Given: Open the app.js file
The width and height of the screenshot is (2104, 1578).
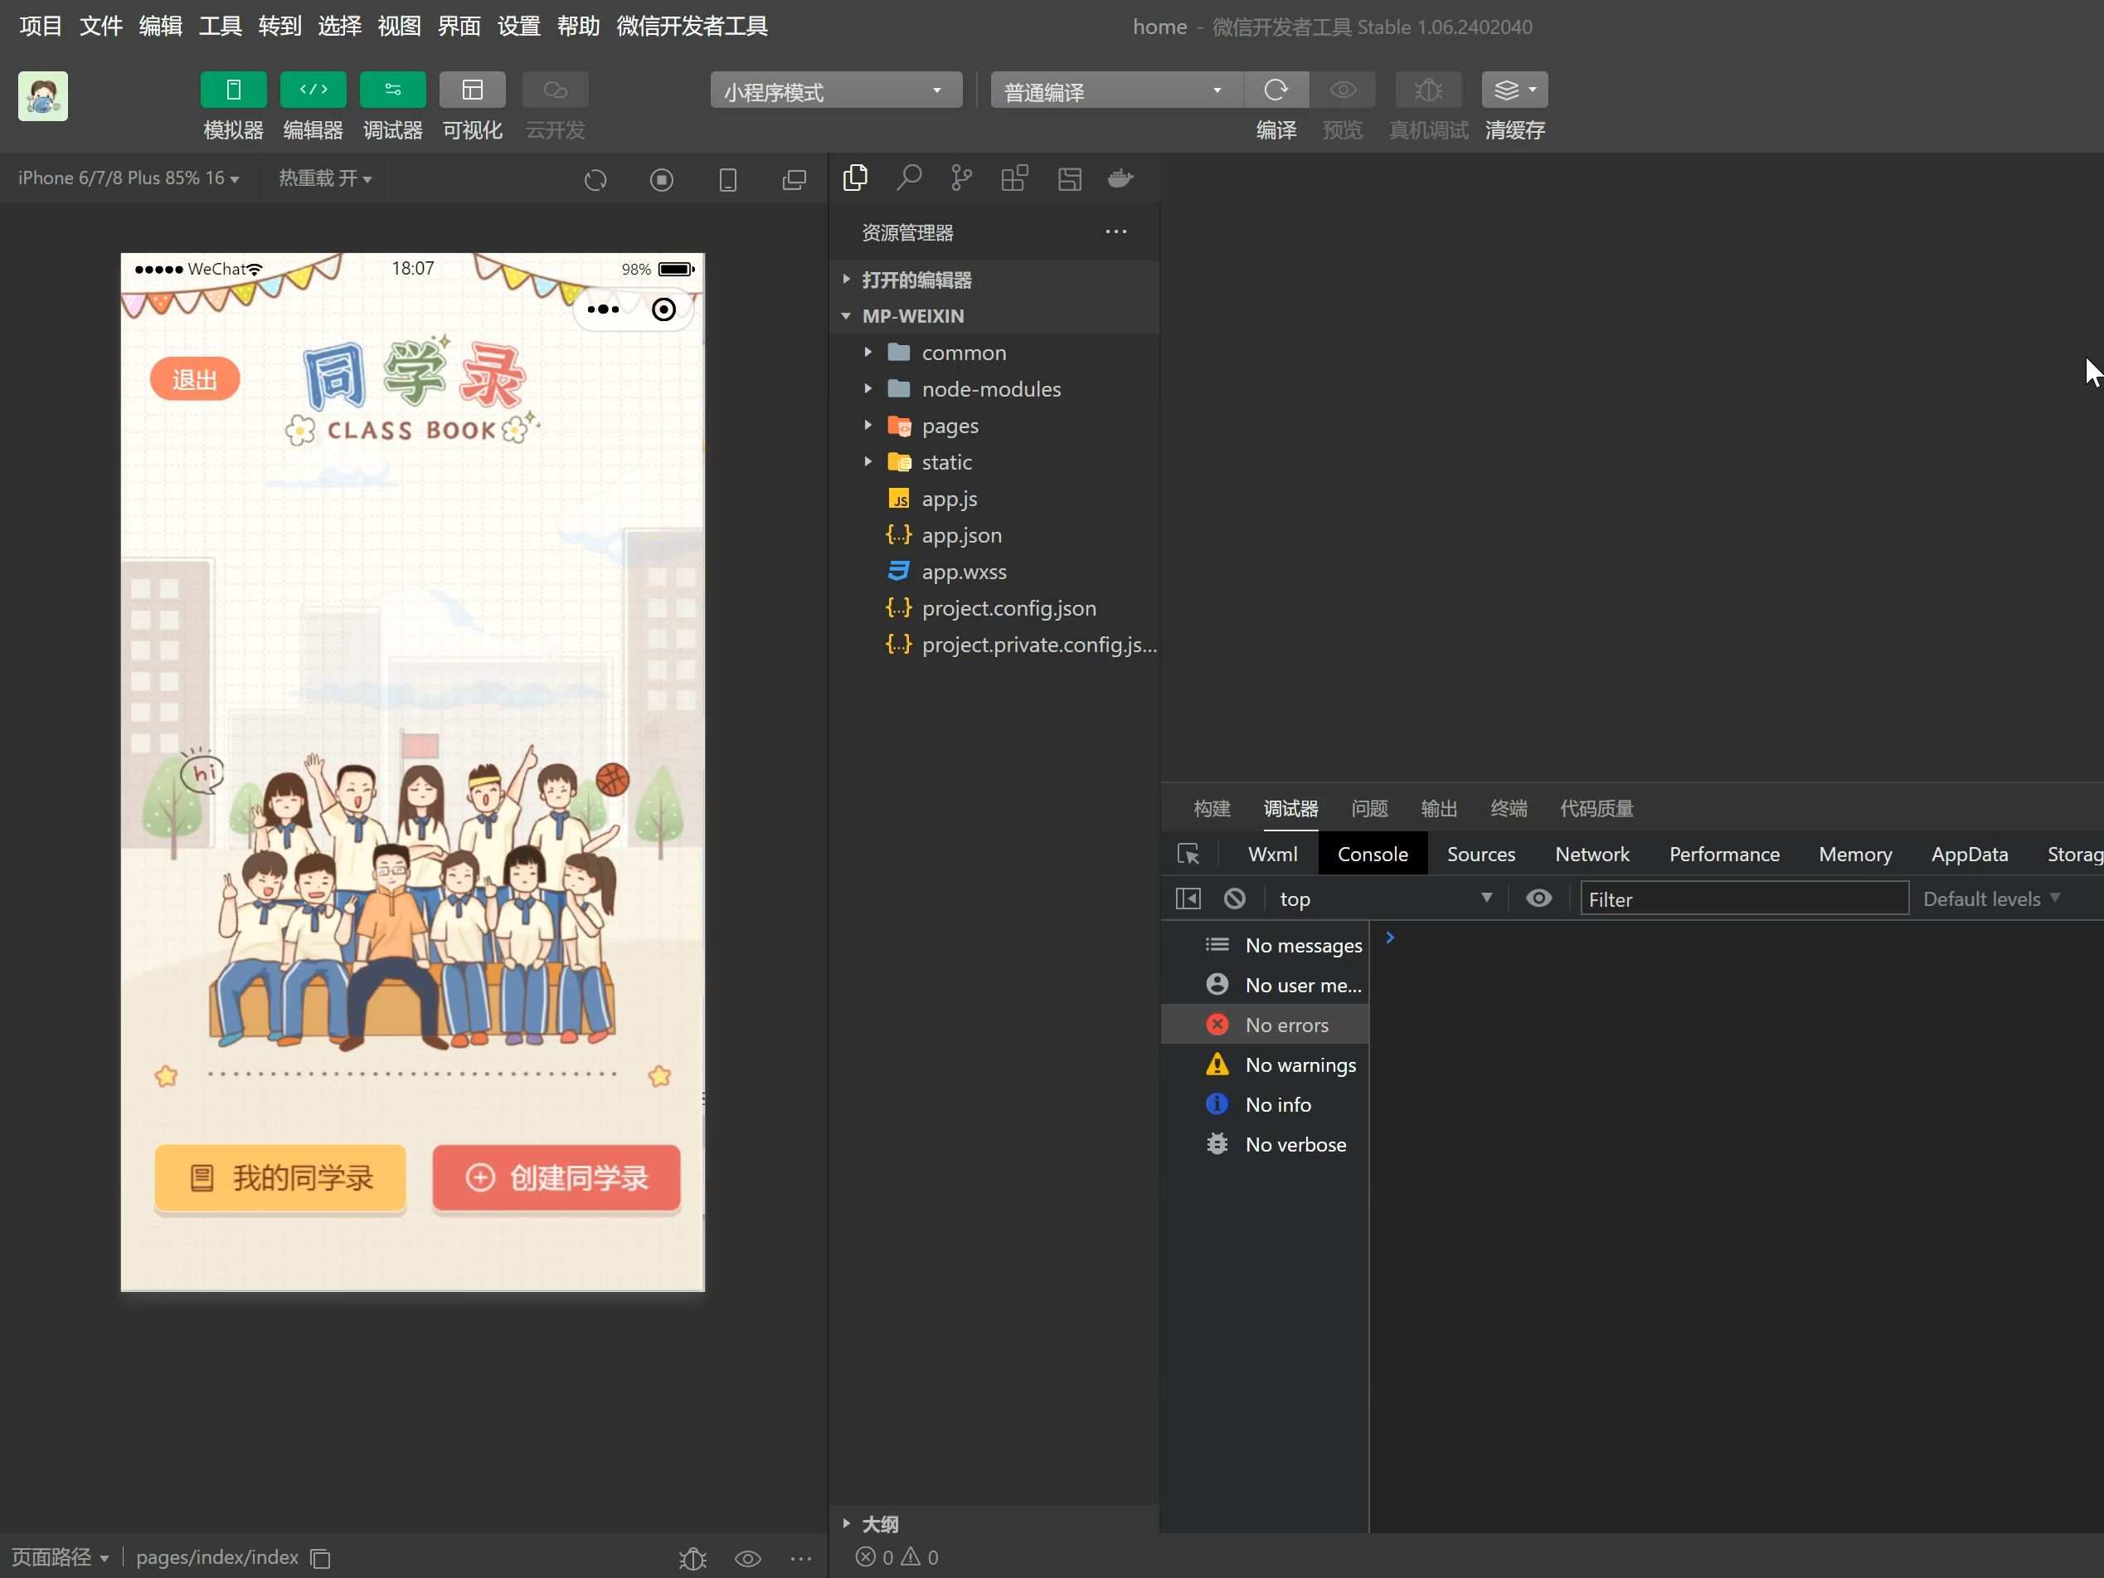Looking at the screenshot, I should (994, 499).
